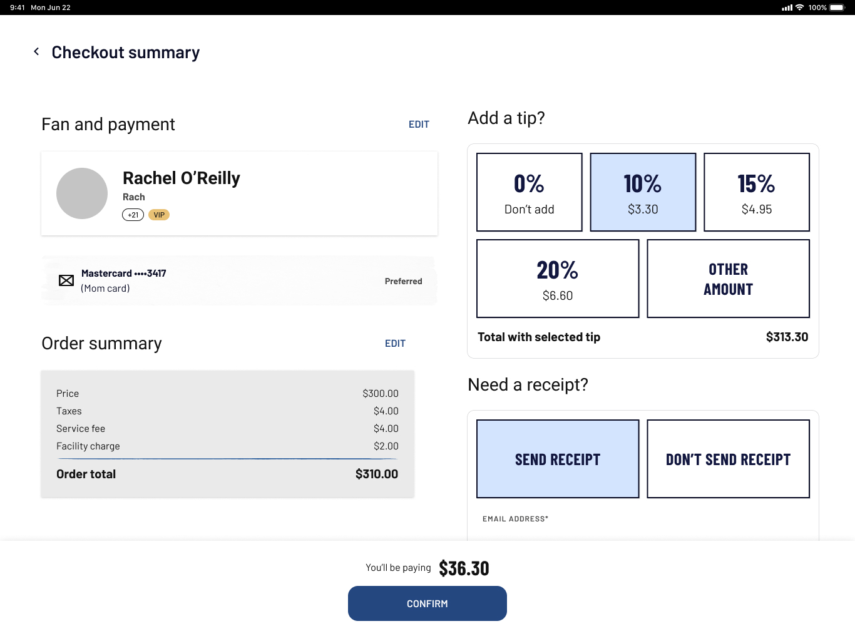855x641 pixels.
Task: Select Don't Send Receipt option
Action: 728,459
